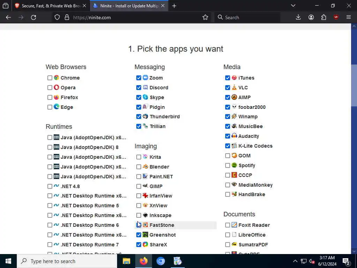357x268 pixels.
Task: Open Firefox downloads panel icon
Action: tap(298, 17)
